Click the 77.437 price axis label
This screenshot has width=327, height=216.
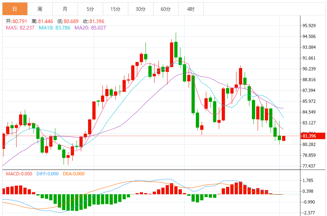click(309, 166)
